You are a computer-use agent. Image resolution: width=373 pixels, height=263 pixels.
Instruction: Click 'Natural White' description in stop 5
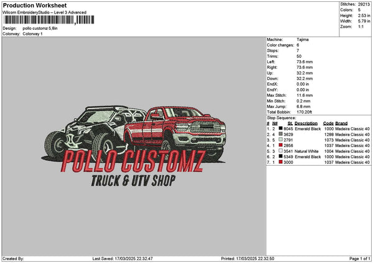(x=306, y=151)
